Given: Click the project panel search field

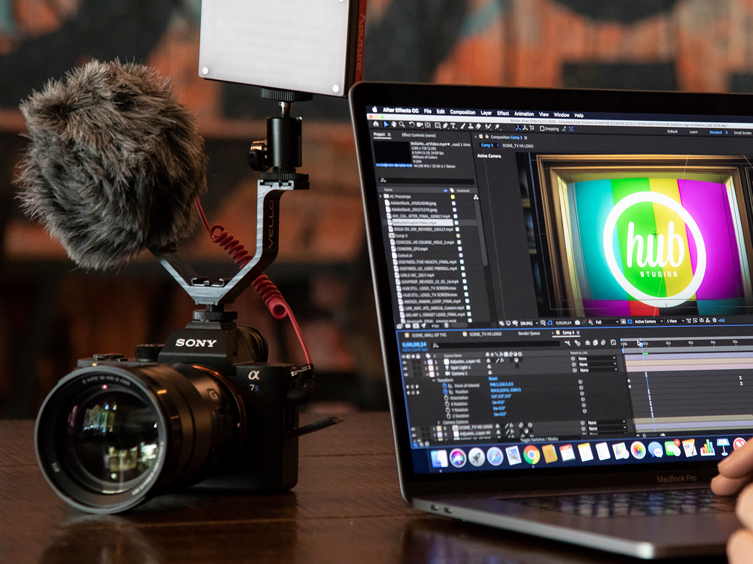Looking at the screenshot, I should (x=427, y=181).
